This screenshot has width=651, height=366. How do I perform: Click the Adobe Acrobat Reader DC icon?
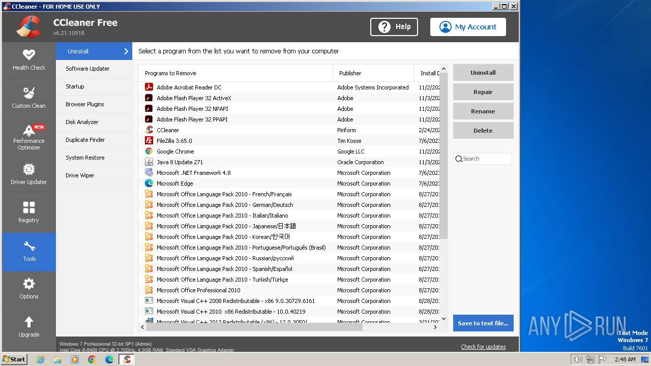149,87
